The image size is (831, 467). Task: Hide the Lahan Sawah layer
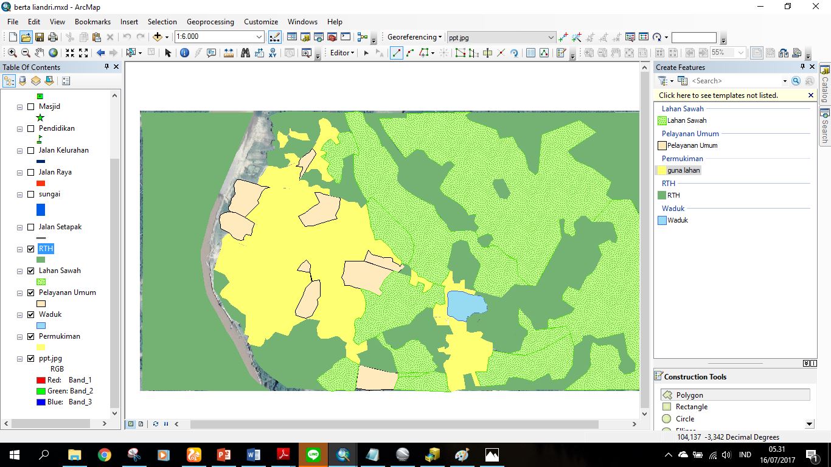29,271
